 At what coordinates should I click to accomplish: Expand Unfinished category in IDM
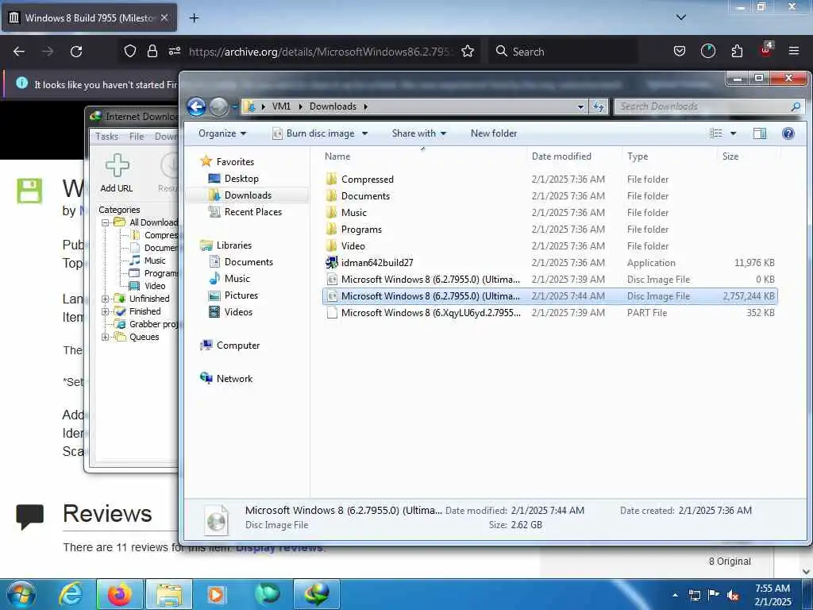point(106,299)
